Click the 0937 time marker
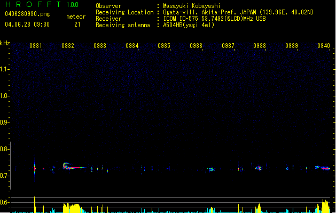Viewport: 336px width, 213px height. pos(228,46)
